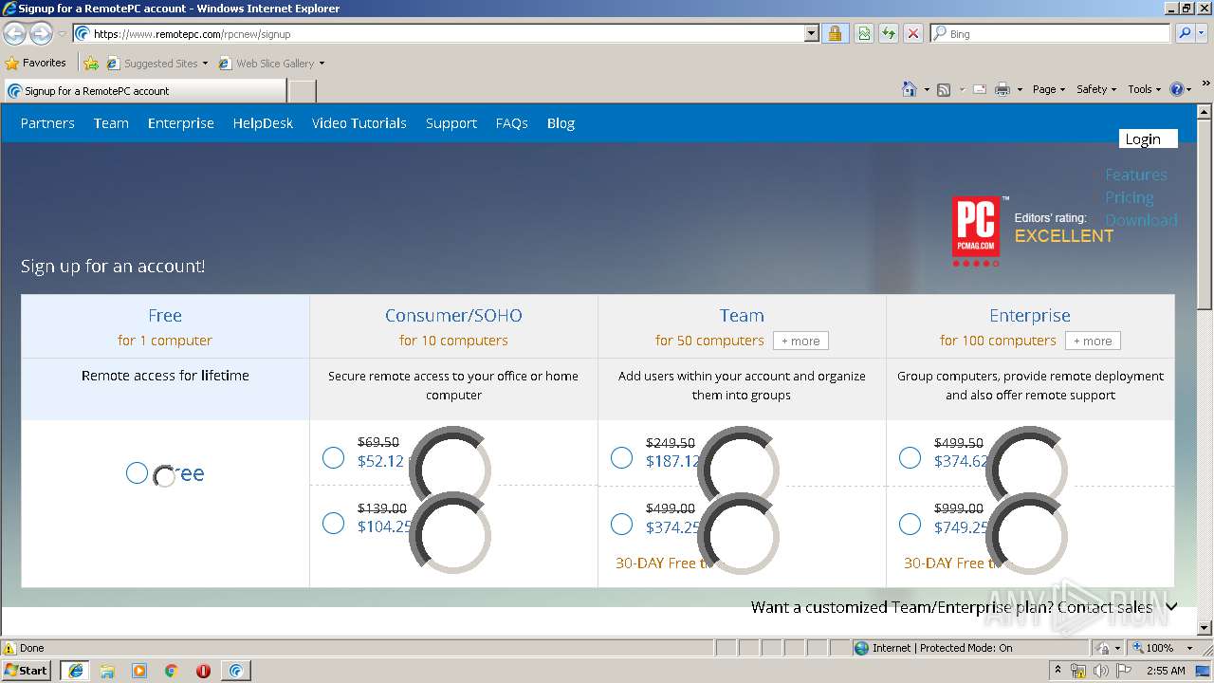This screenshot has height=683, width=1214.
Task: Click the Read Mail envelope icon
Action: (980, 89)
